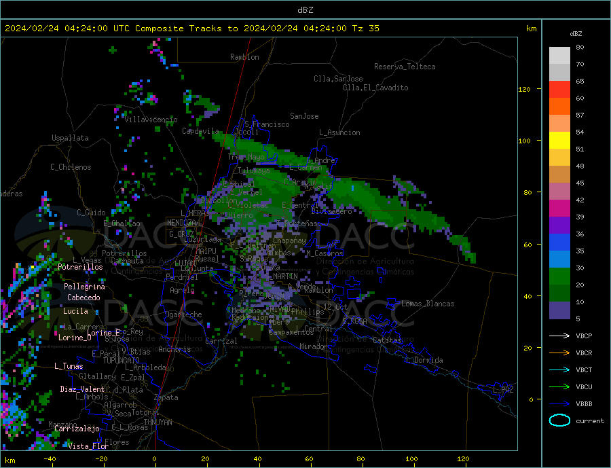Click the G_CRUZ label on map
Screen dimensions: 611x468
[x=181, y=234]
